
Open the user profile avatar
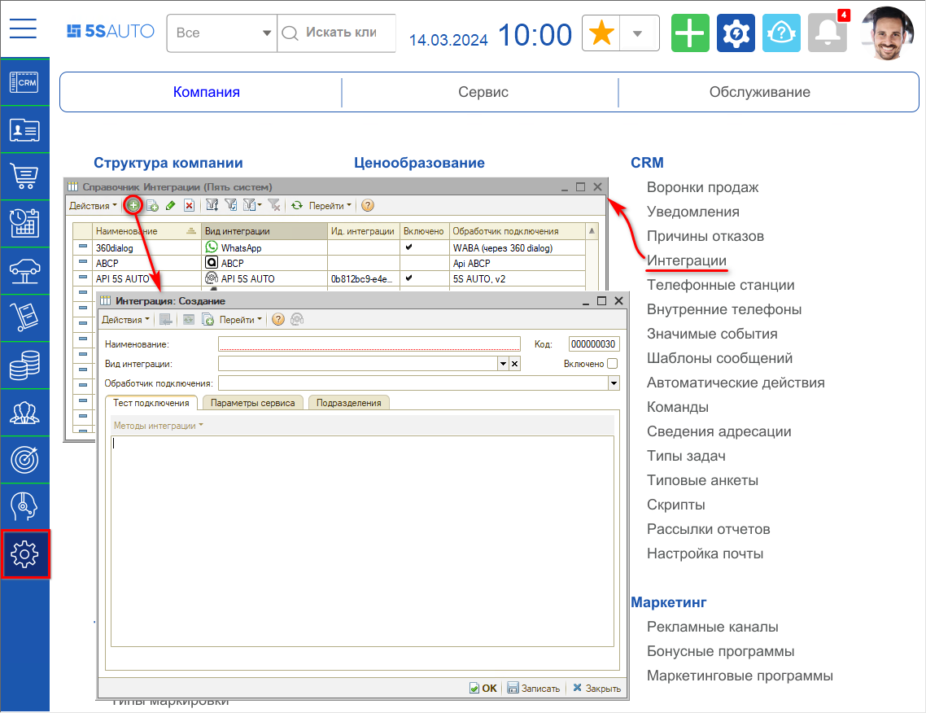(x=886, y=33)
